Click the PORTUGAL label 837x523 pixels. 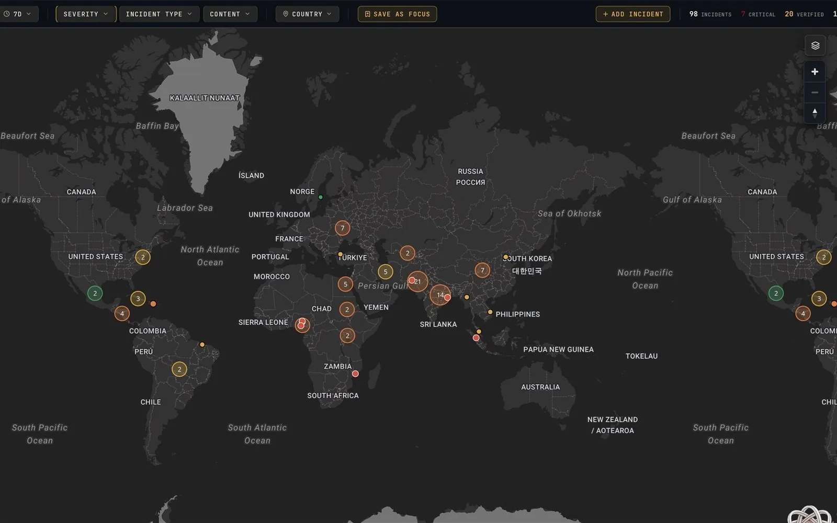(x=270, y=257)
